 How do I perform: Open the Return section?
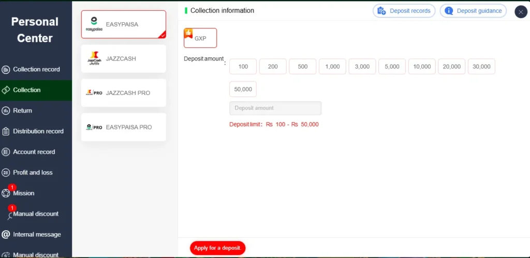36,110
